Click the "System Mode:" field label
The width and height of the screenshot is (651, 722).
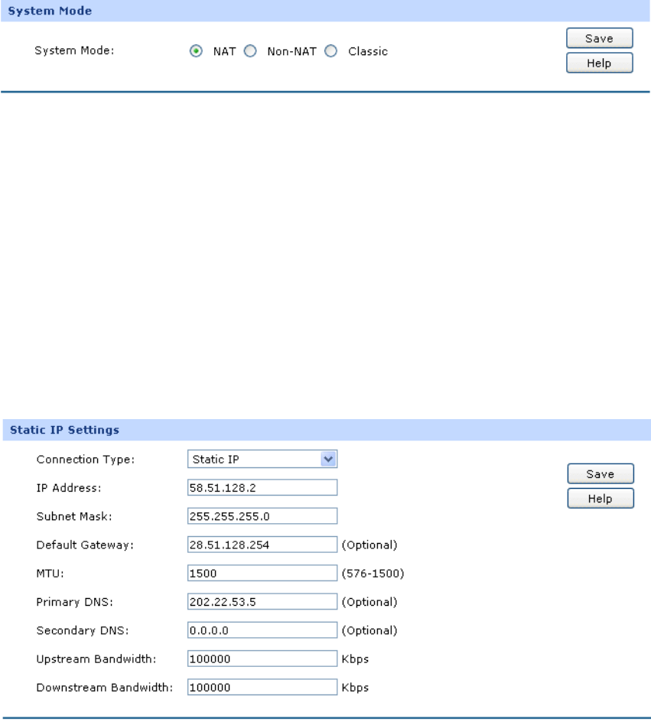tap(74, 50)
